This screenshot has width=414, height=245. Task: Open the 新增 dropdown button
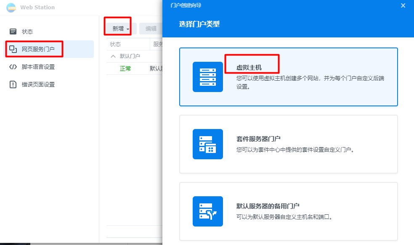click(121, 29)
